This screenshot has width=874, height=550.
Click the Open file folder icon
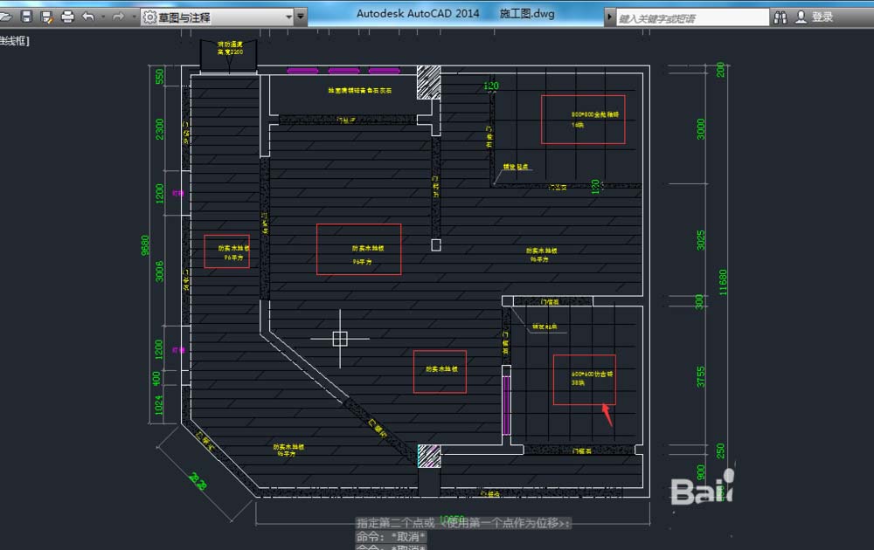tap(5, 17)
